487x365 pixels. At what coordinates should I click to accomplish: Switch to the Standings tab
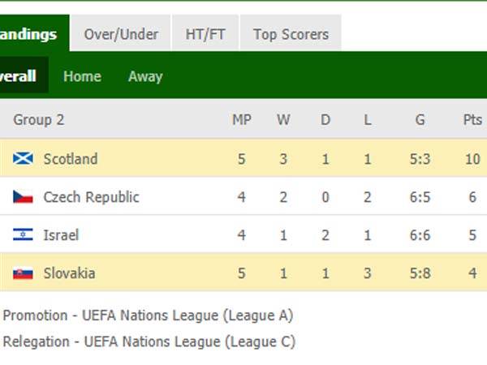(29, 34)
